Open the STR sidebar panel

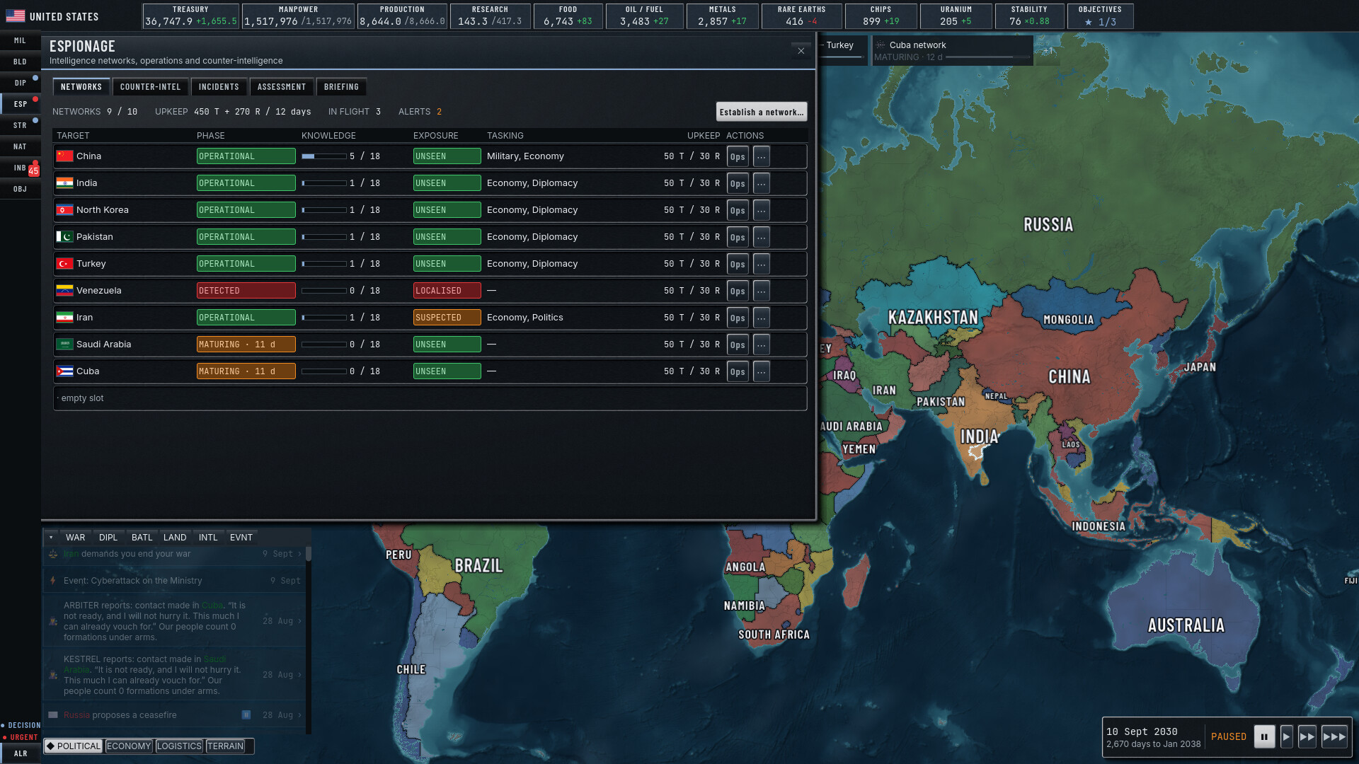coord(20,125)
